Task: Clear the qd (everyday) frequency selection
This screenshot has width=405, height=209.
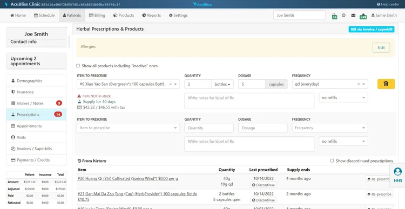Action: tap(359, 84)
